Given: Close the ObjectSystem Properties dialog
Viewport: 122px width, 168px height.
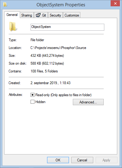Looking at the screenshot, I should (115, 3).
